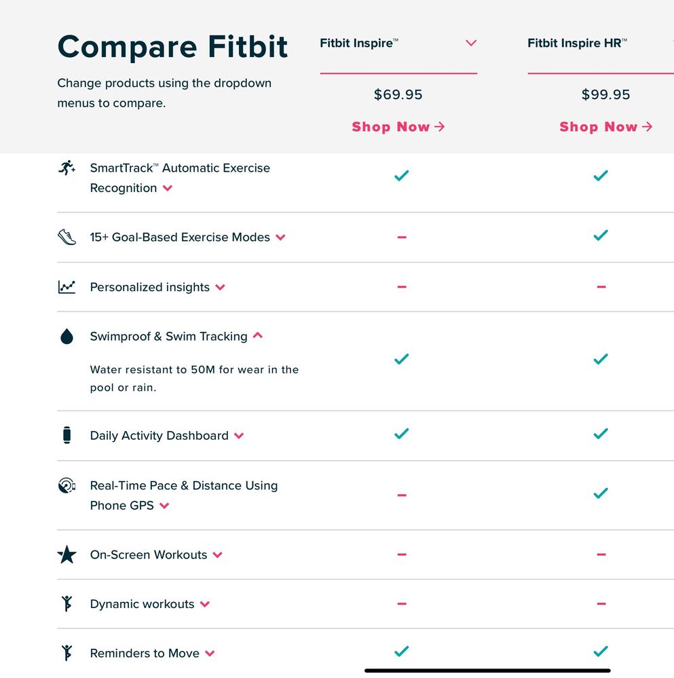Expand the 15+ Goal-Based Exercise Modes details
This screenshot has width=674, height=678.
[x=280, y=237]
